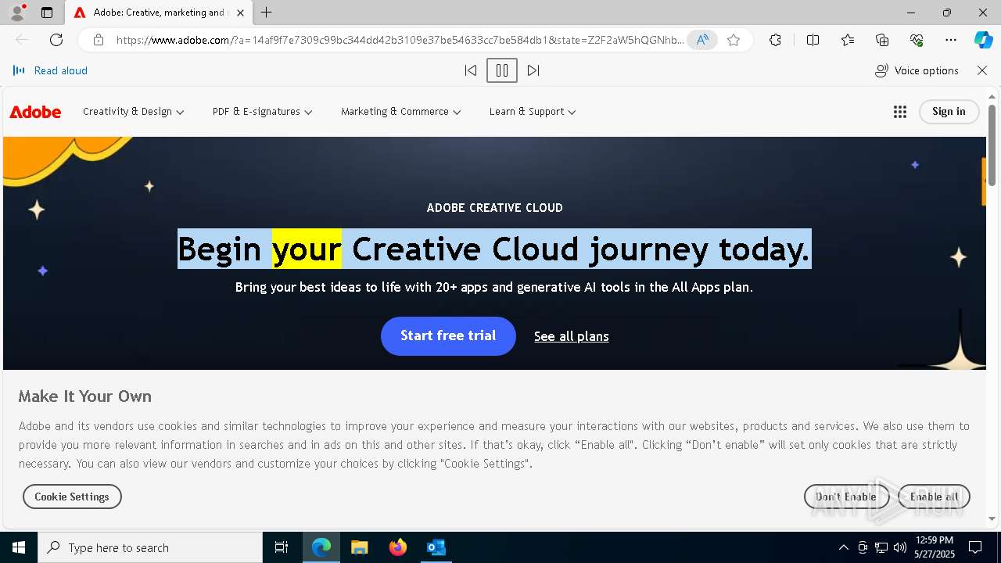The height and width of the screenshot is (563, 1001).
Task: View site information lock icon
Action: pyautogui.click(x=99, y=40)
